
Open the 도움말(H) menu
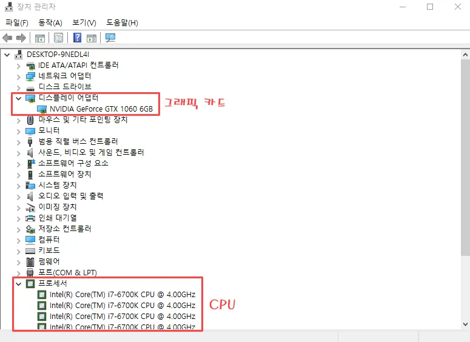click(122, 23)
